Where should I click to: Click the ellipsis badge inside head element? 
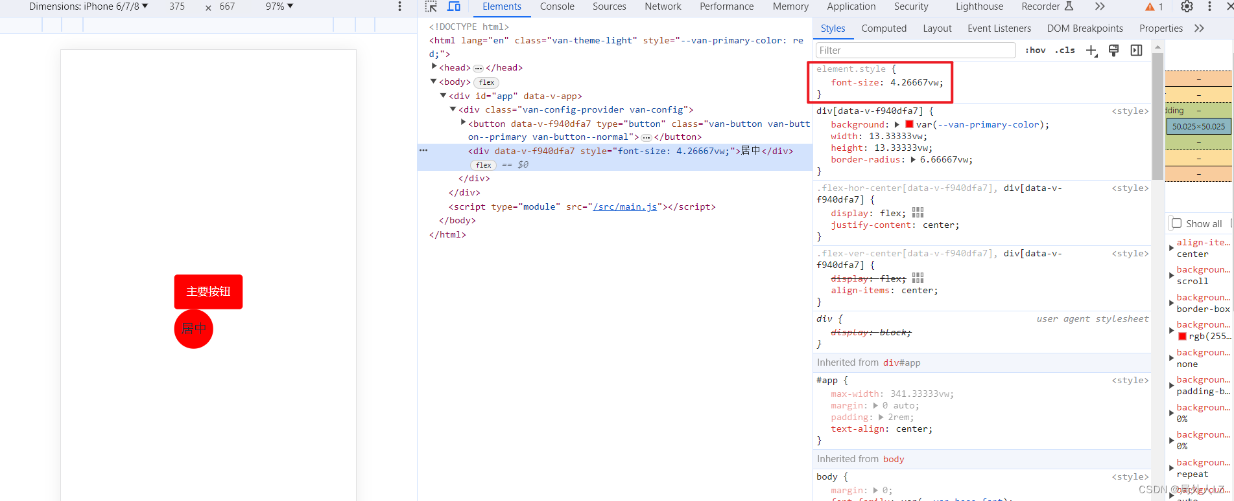tap(478, 68)
